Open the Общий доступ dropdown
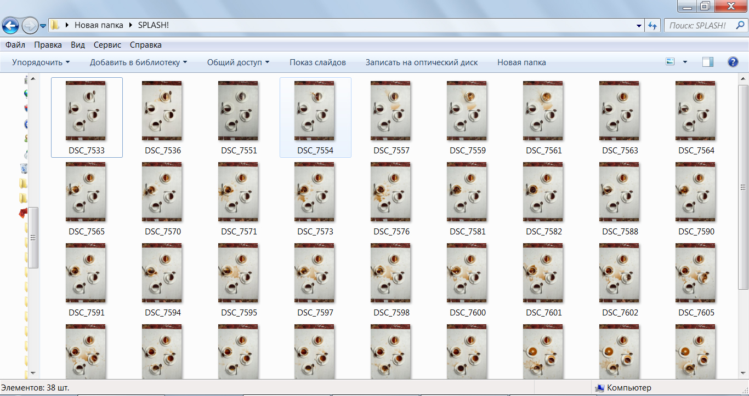 (x=238, y=62)
